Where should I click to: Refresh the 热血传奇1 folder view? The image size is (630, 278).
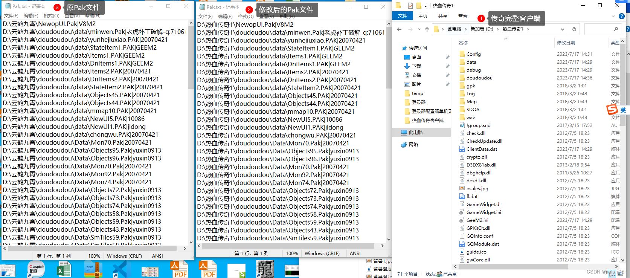pyautogui.click(x=574, y=29)
